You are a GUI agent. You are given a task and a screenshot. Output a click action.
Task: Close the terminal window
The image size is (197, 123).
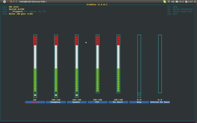coord(11,2)
